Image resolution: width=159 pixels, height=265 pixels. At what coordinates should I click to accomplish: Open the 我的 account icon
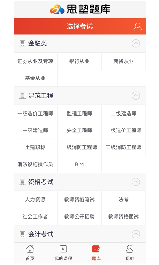[130, 249]
